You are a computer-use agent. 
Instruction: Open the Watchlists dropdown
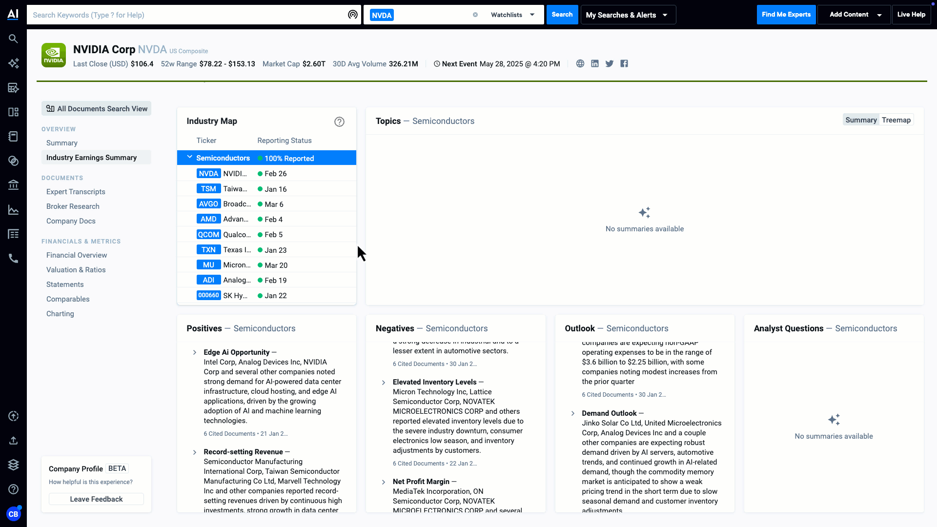tap(512, 15)
